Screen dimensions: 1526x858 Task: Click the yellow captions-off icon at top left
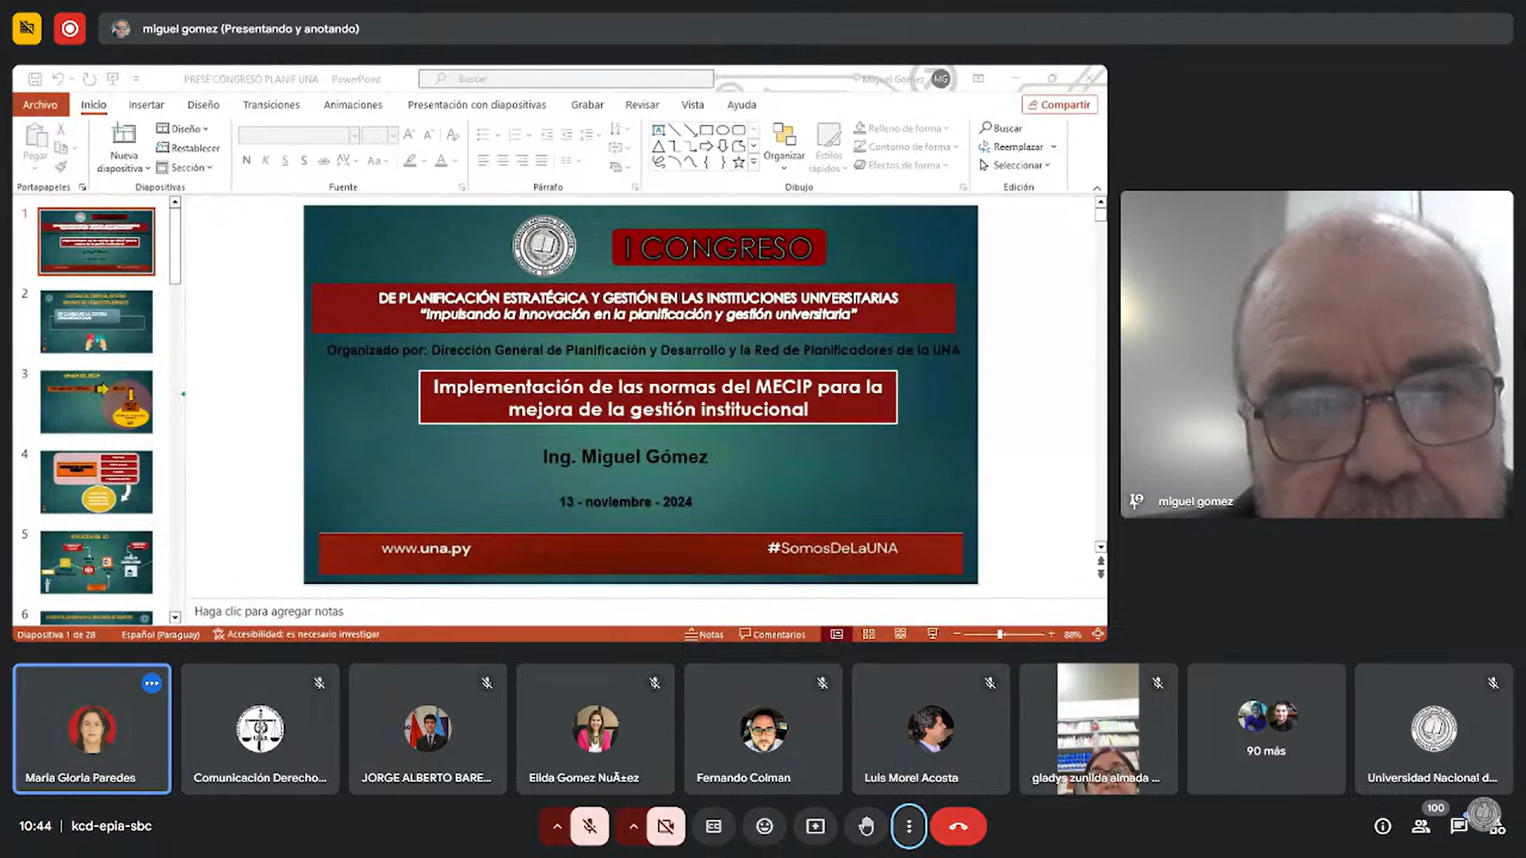coord(27,29)
